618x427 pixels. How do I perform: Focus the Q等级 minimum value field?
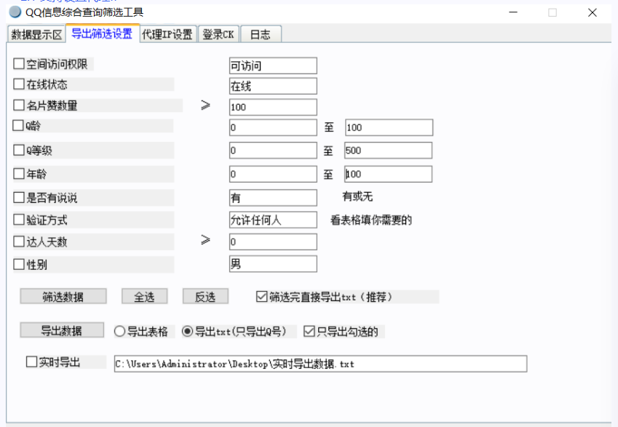pos(273,151)
